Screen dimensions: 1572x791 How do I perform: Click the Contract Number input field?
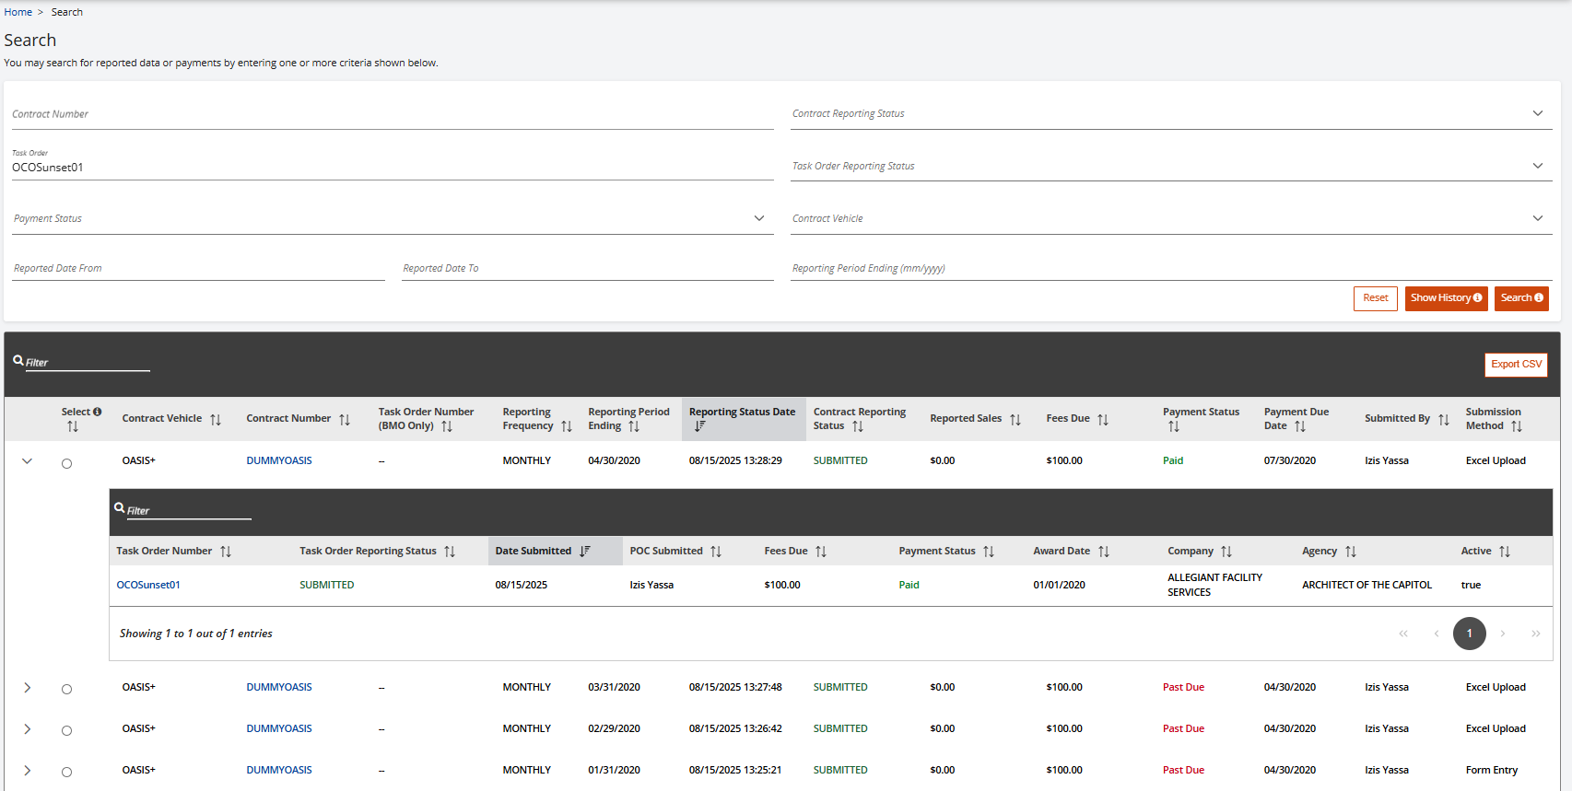(391, 114)
